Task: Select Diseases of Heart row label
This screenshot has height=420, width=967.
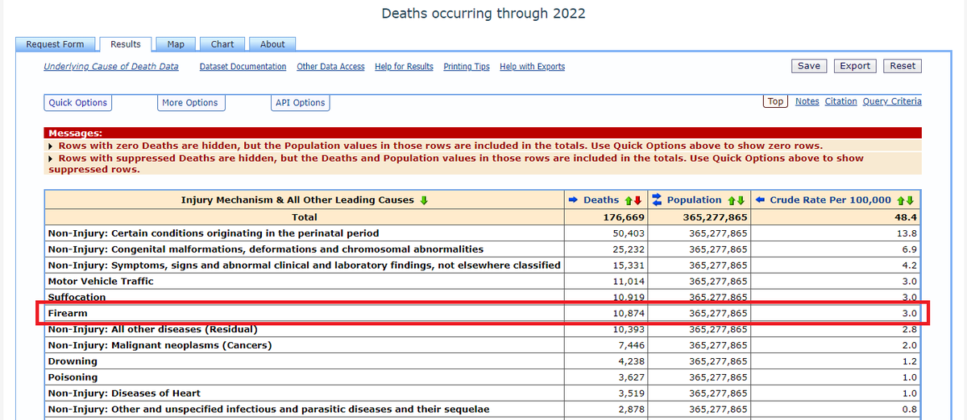Action: click(124, 393)
